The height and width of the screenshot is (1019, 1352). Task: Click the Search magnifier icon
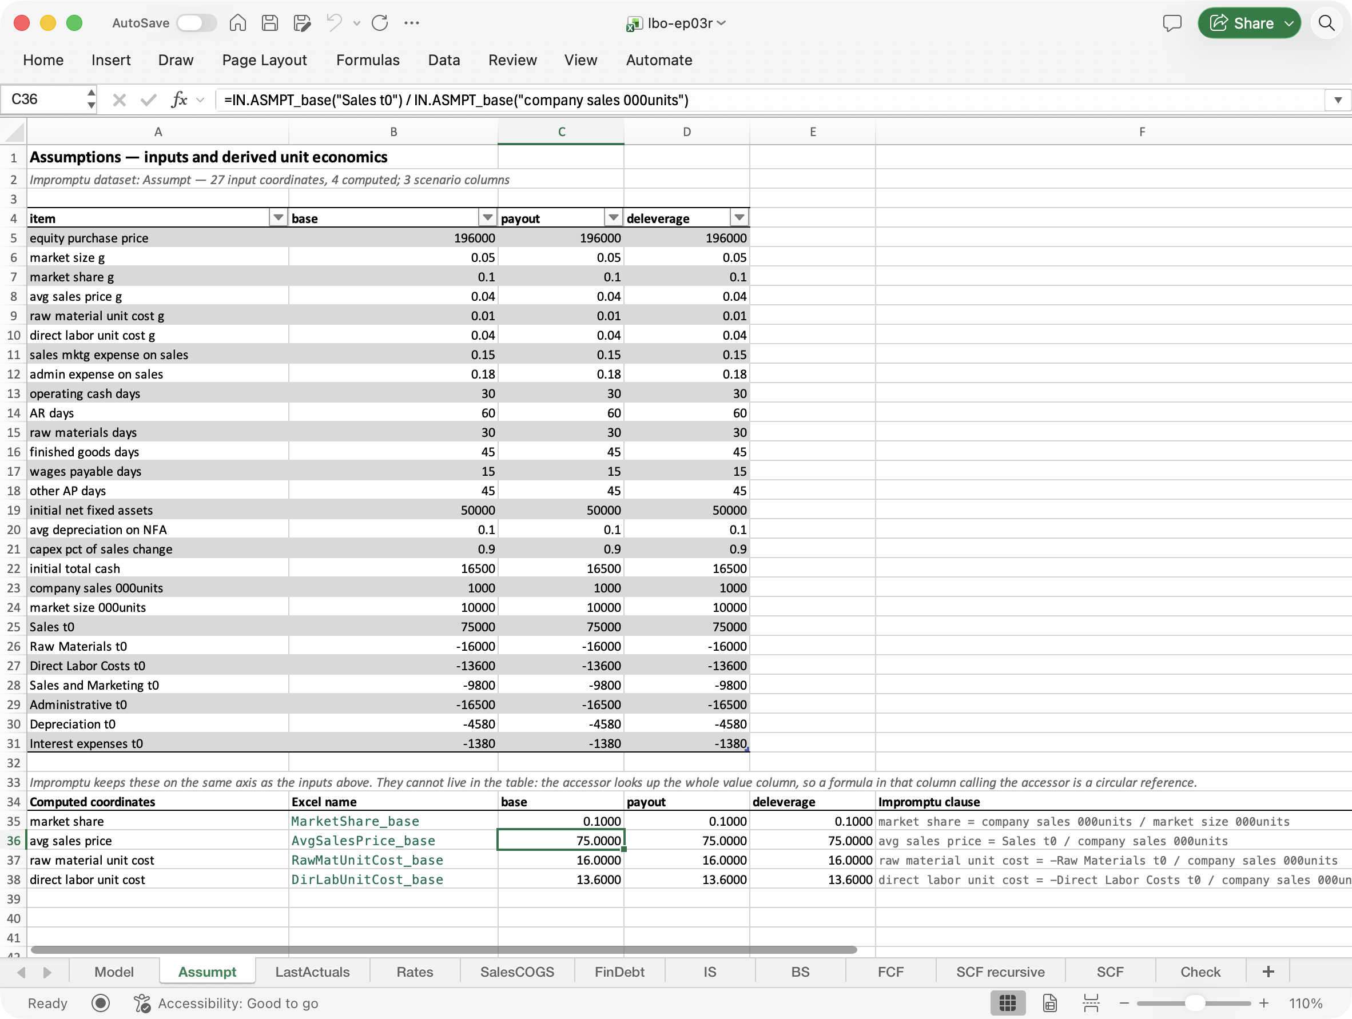pyautogui.click(x=1326, y=23)
